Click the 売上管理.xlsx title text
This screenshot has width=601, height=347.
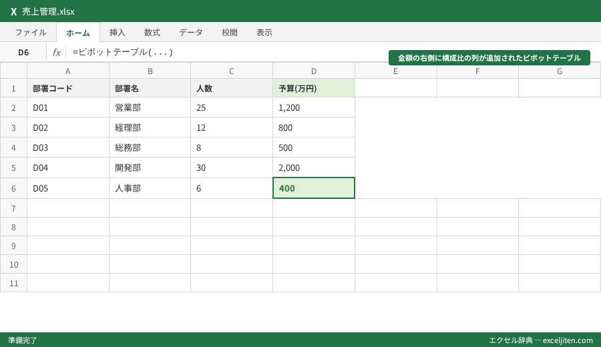48,11
